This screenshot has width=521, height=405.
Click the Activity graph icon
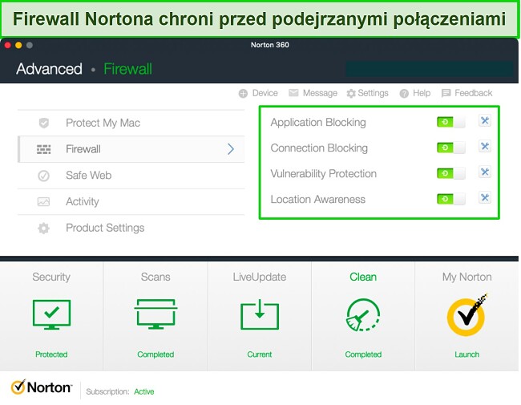[x=43, y=201]
